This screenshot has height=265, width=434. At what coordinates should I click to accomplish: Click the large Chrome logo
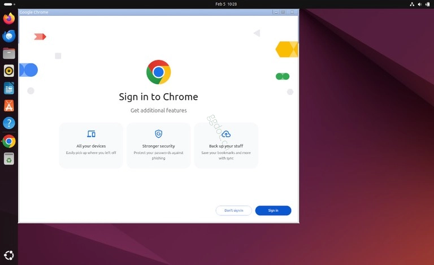pos(159,72)
